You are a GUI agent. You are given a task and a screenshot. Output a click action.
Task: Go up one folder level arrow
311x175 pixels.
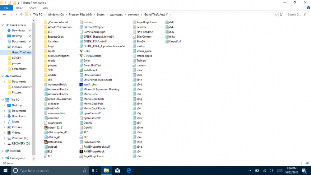(x=21, y=15)
